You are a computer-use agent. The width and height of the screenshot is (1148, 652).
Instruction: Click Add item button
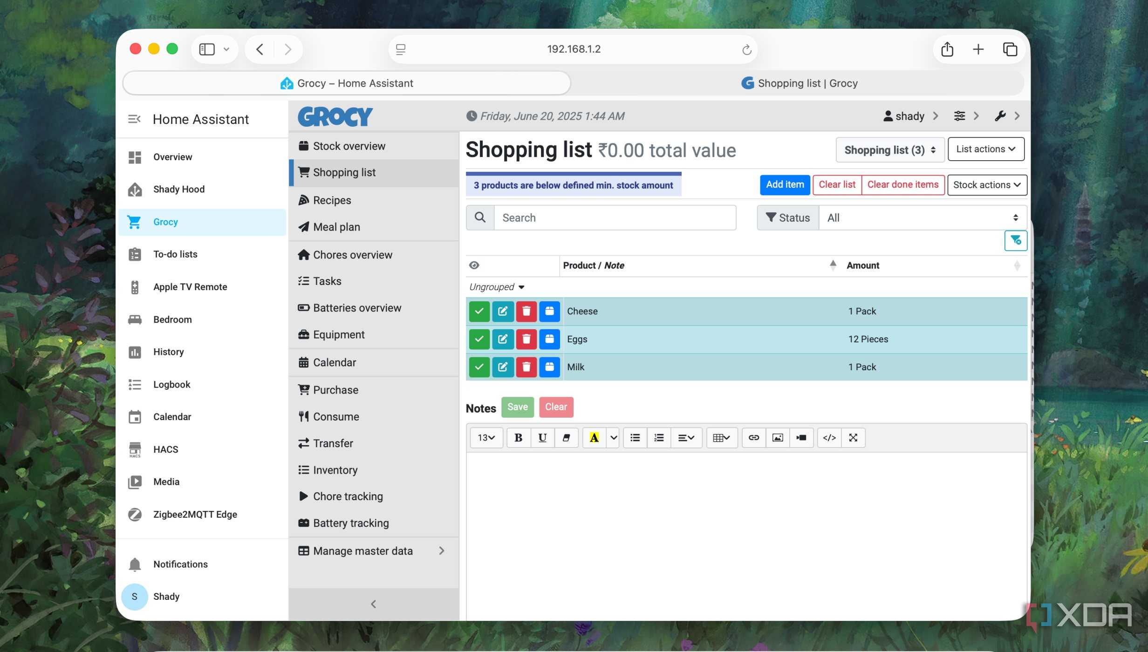pyautogui.click(x=785, y=184)
